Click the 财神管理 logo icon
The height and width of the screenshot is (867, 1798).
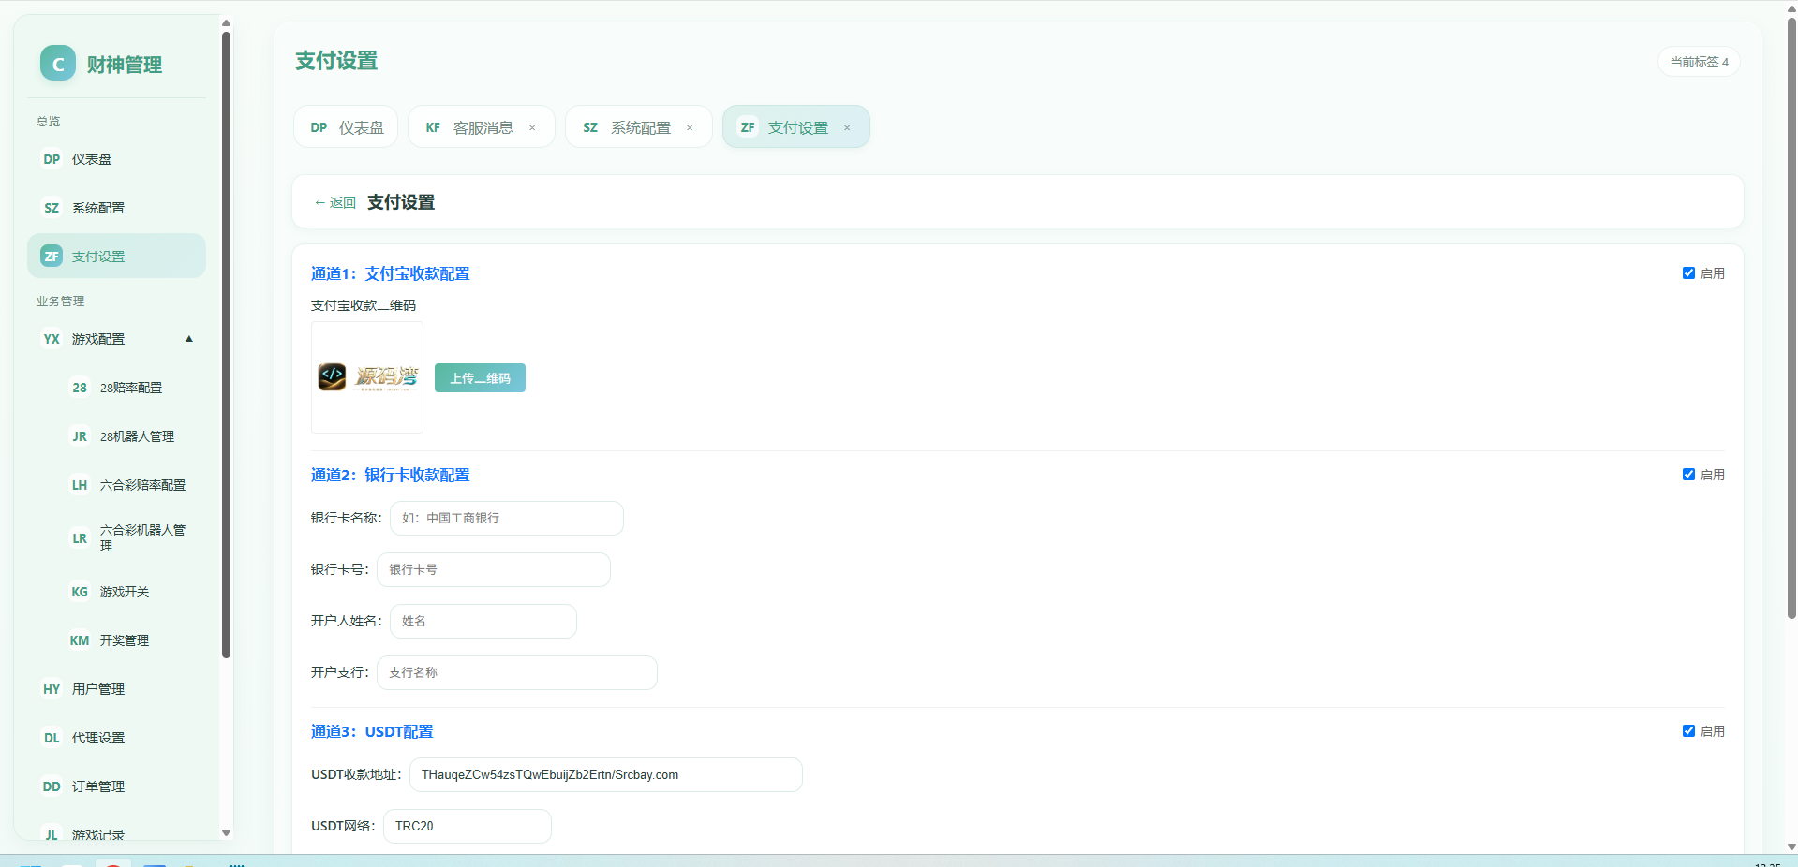pos(58,64)
